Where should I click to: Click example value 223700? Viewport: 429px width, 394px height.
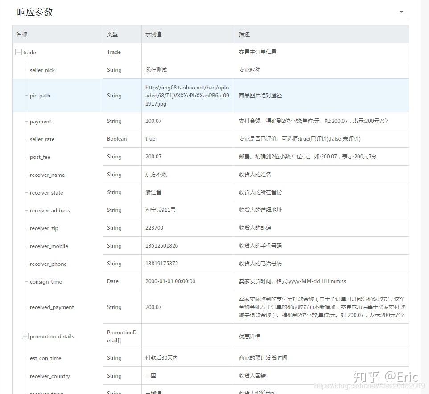click(x=154, y=227)
